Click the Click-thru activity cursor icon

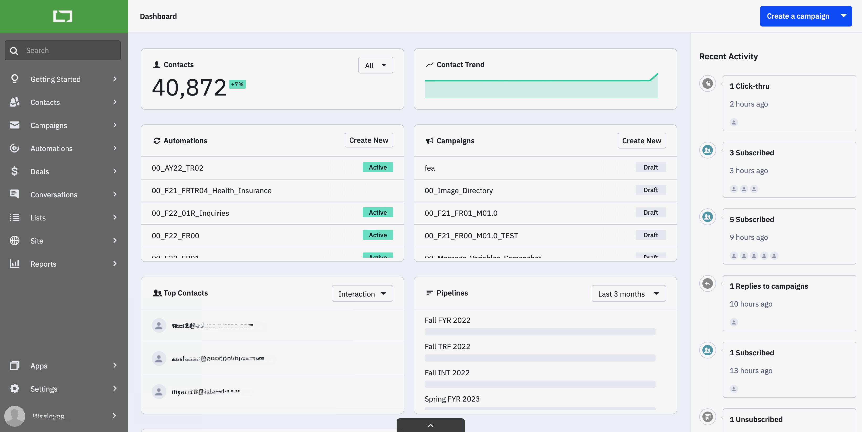click(707, 83)
